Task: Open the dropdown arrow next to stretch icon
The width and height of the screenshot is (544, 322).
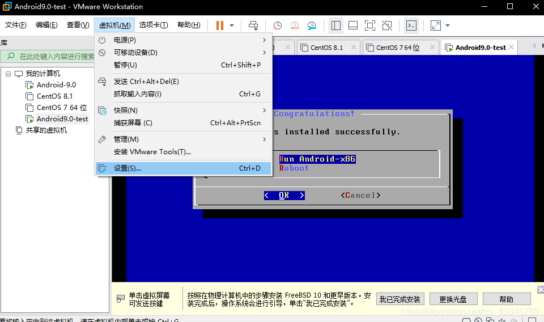Action: 448,26
